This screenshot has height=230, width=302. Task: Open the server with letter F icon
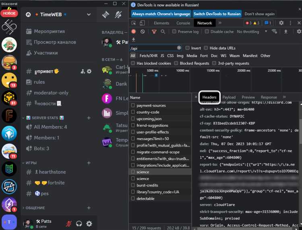point(9,116)
